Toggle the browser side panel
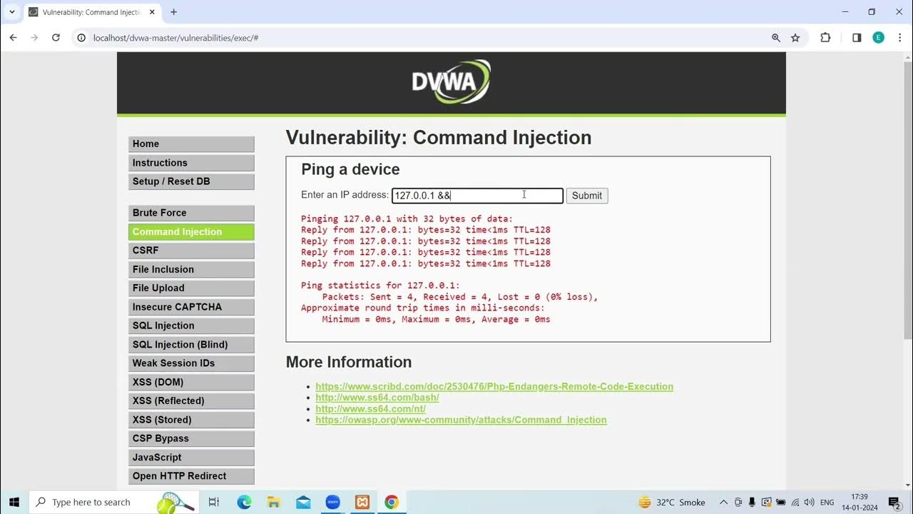The height and width of the screenshot is (514, 913). point(857,38)
